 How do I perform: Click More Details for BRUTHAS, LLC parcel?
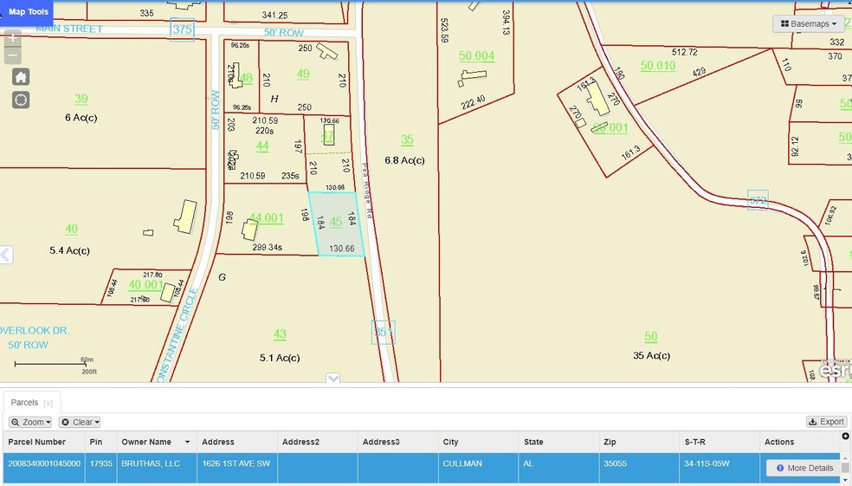[x=804, y=468]
